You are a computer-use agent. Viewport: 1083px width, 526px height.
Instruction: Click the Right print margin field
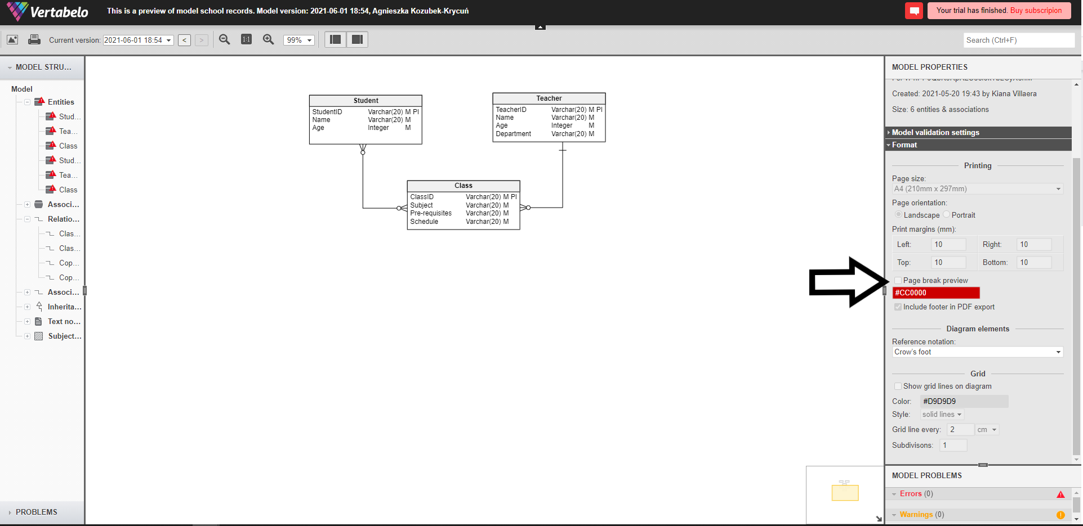pos(1035,244)
